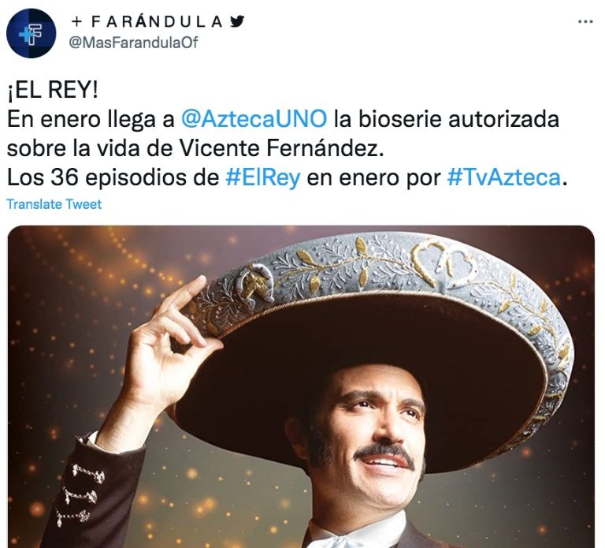Click the raised hand touching the sombrero
The height and width of the screenshot is (548, 605).
click(170, 348)
